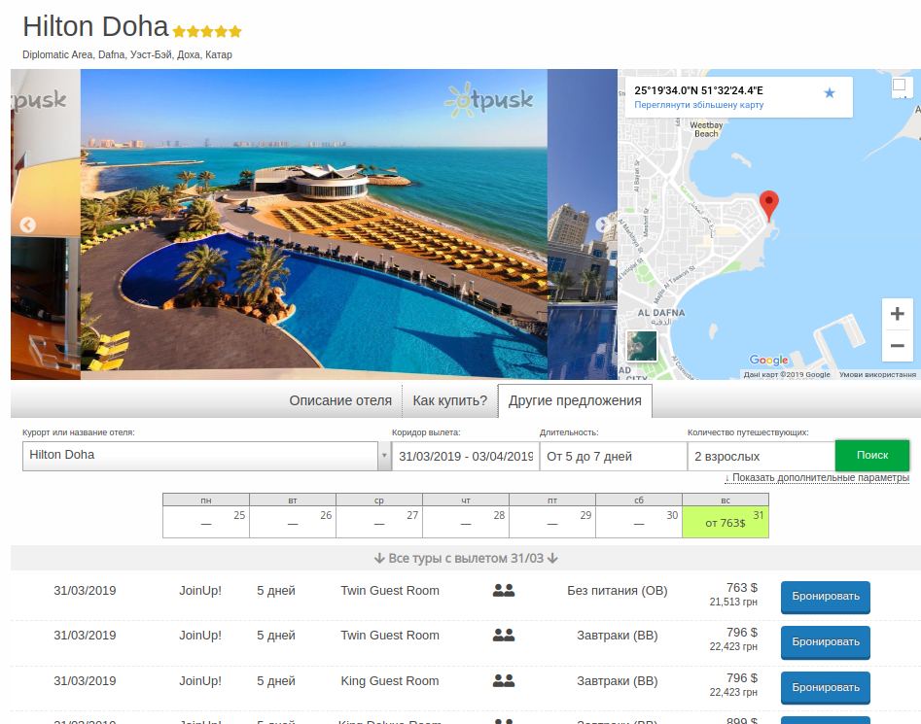This screenshot has height=724, width=921.
Task: Book the Twin Guest Room with breakfast
Action: click(826, 642)
